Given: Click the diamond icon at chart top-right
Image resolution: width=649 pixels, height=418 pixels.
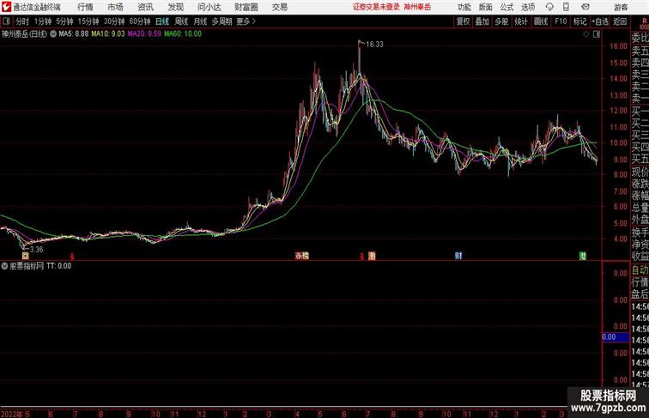Looking at the screenshot, I should click(x=586, y=34).
